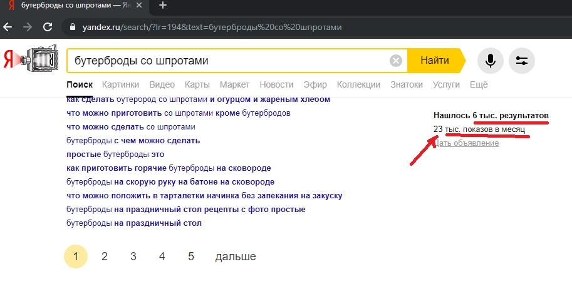Open suggestion что можно сделать со шпротами
Image resolution: width=572 pixels, height=289 pixels.
[x=130, y=127]
